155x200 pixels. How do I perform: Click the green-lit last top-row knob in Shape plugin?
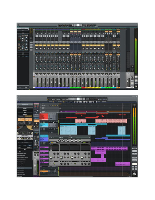[80, 140]
